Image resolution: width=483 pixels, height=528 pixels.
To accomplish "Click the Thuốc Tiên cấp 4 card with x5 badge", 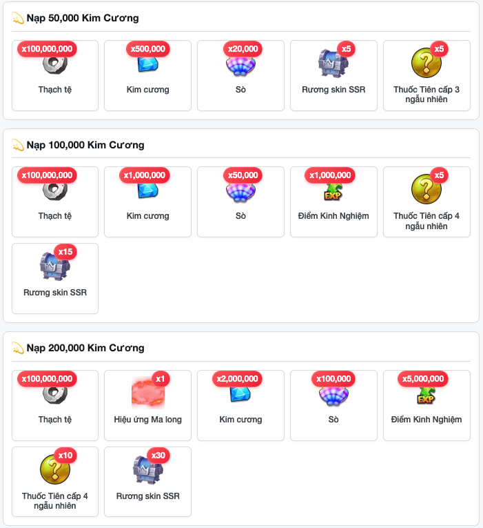I will 427,202.
